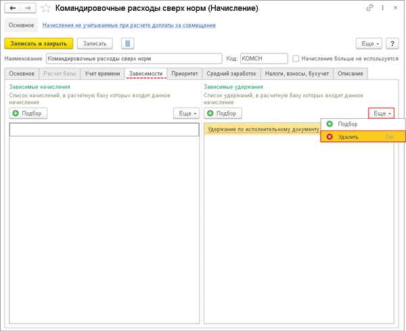Go forward with the right arrow button
The image size is (406, 331).
tap(28, 8)
